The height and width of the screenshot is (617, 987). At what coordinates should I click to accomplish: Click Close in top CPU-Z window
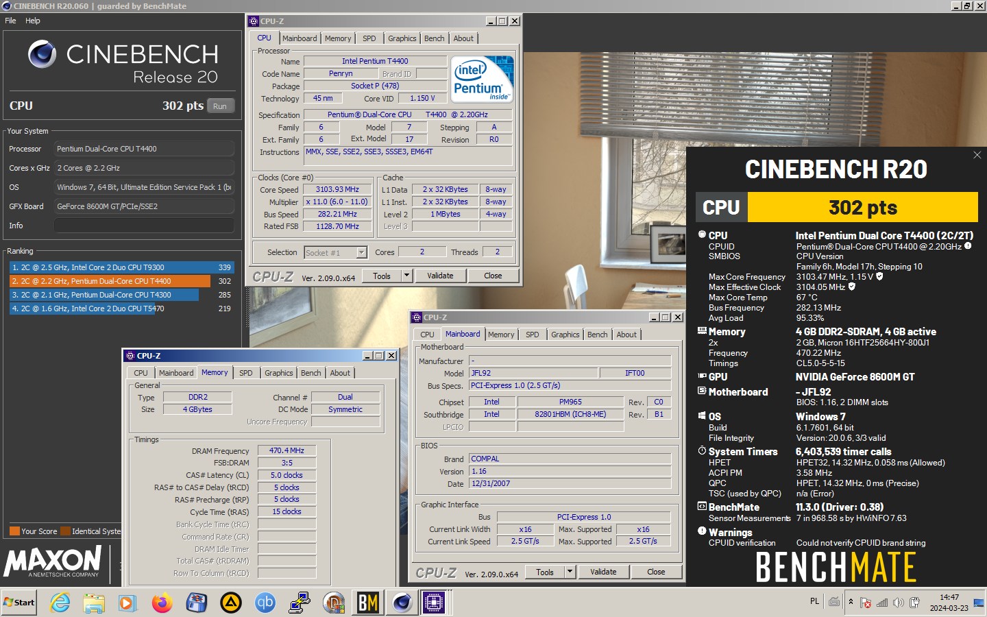tap(493, 276)
